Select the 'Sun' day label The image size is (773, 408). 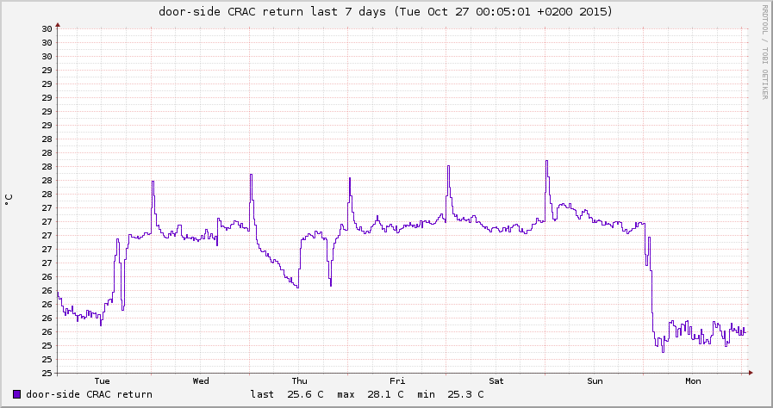click(x=595, y=380)
